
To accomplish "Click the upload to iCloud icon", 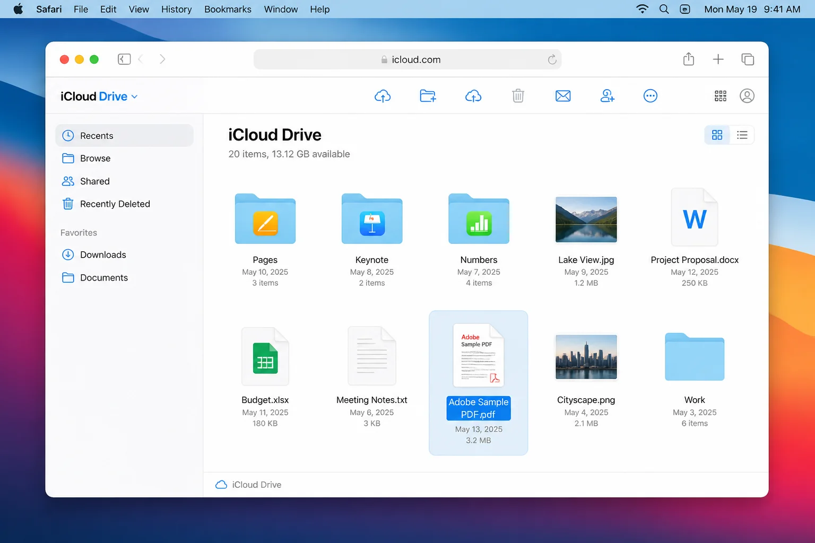I will point(383,96).
